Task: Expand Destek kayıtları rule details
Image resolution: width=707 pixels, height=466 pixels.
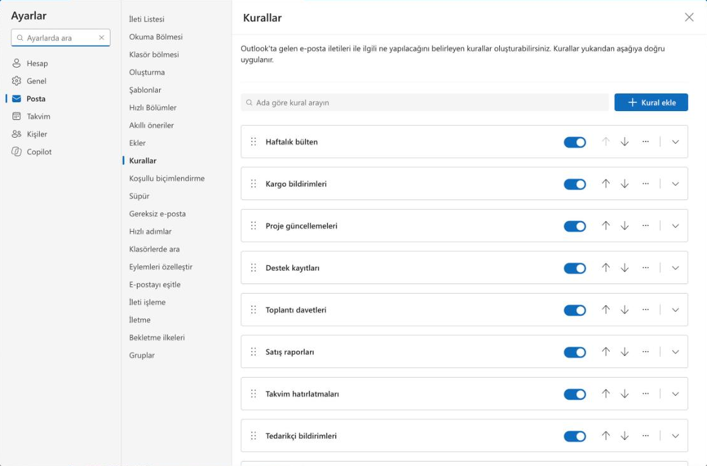Action: pyautogui.click(x=675, y=268)
